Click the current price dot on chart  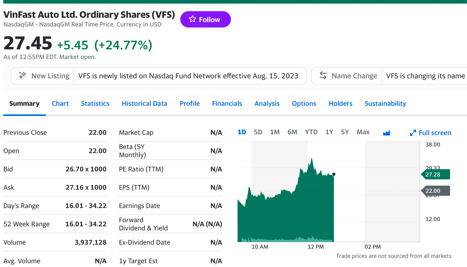click(x=334, y=174)
